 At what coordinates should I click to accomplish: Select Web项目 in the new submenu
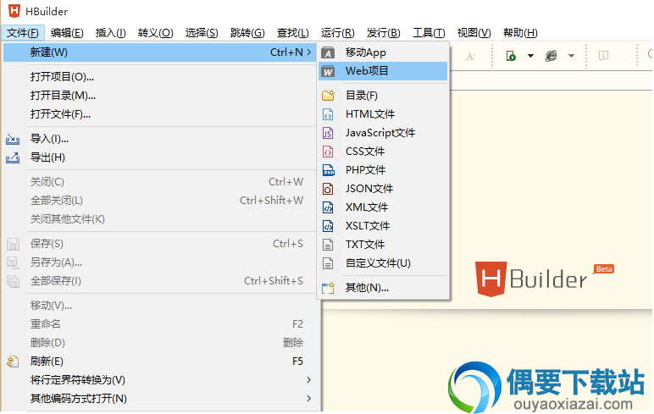click(x=383, y=71)
